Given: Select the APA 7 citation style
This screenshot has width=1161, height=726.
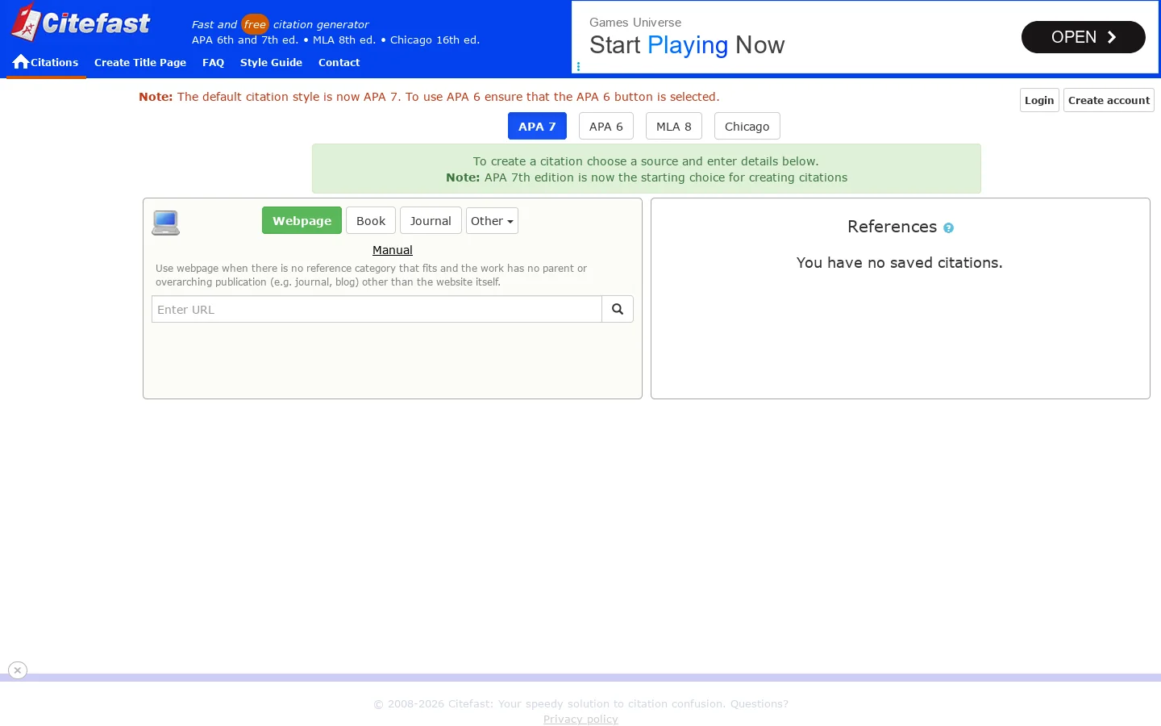Looking at the screenshot, I should pyautogui.click(x=537, y=126).
